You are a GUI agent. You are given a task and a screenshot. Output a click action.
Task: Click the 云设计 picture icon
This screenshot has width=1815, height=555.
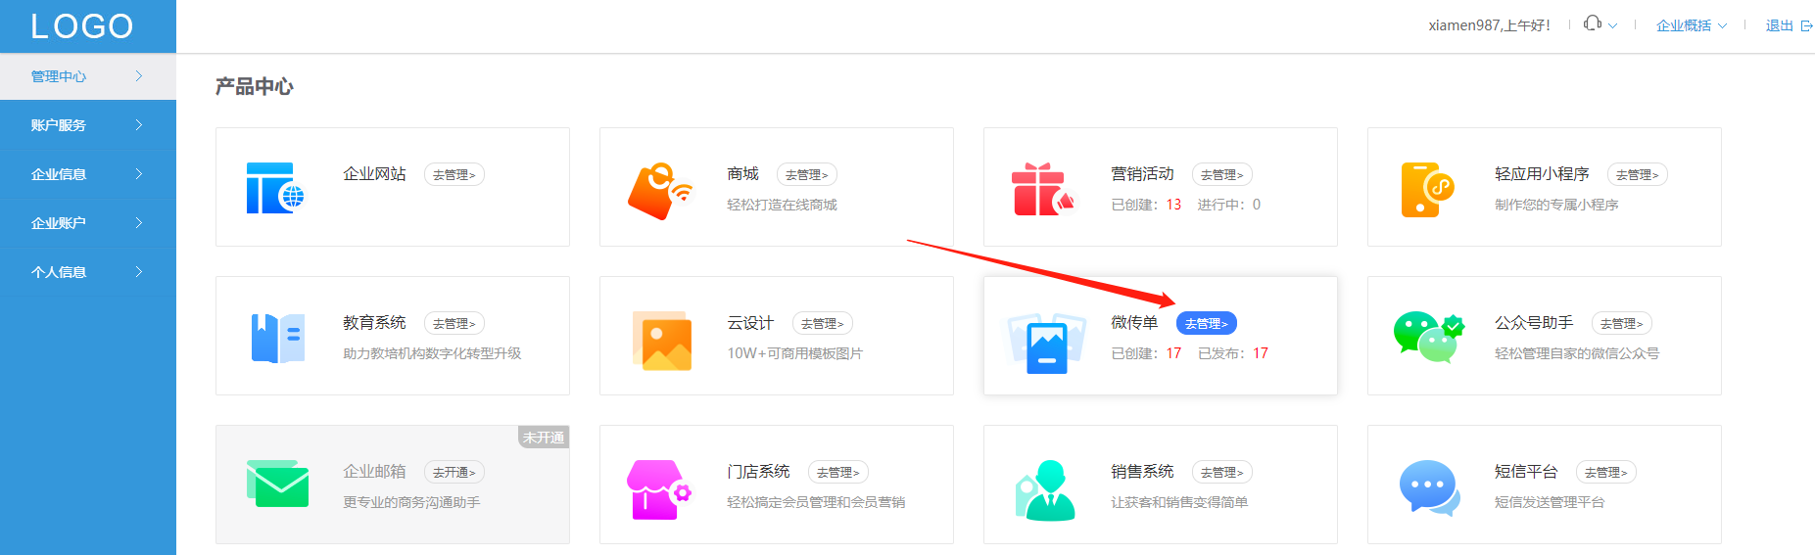661,341
